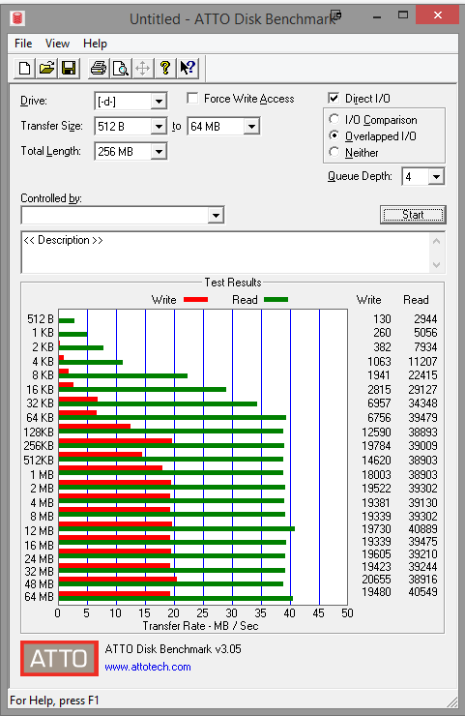Image resolution: width=465 pixels, height=716 pixels.
Task: Click the 64 MB row label in chart
Action: pos(40,596)
